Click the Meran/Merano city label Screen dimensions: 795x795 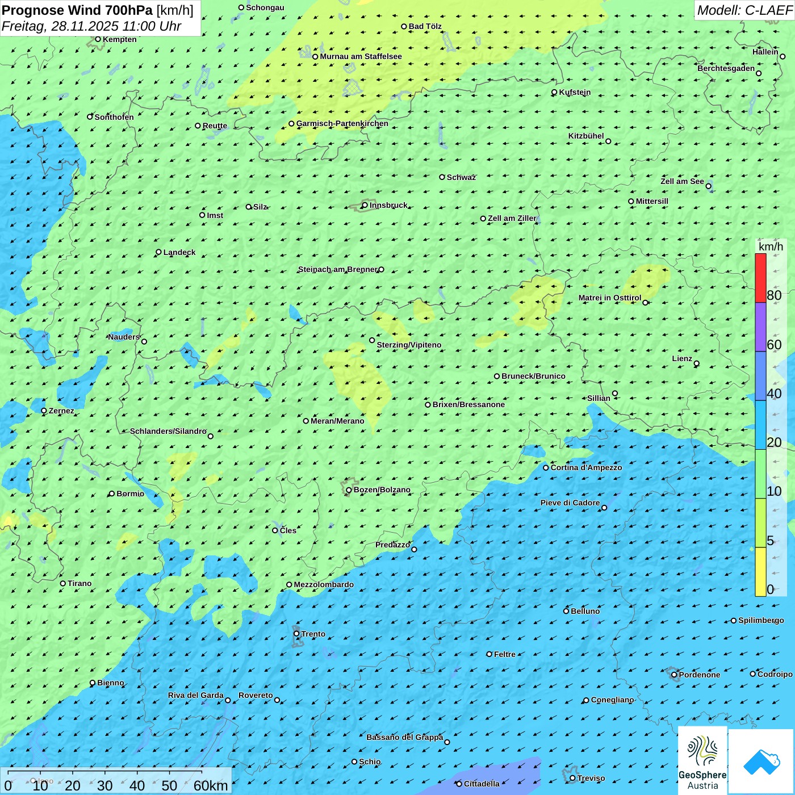[337, 421]
